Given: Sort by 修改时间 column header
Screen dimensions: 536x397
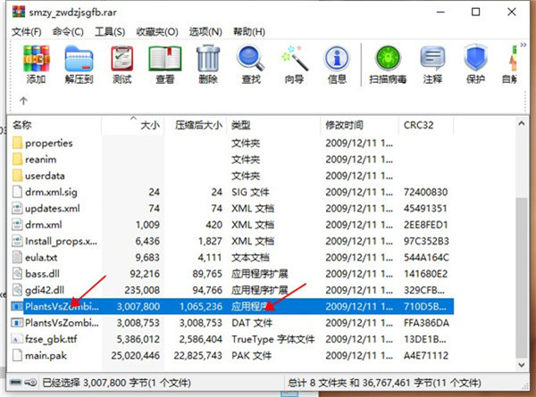Looking at the screenshot, I should [360, 125].
